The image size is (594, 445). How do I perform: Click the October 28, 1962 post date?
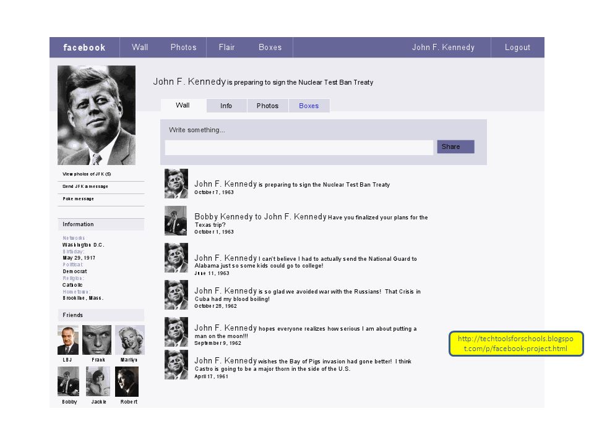215,306
